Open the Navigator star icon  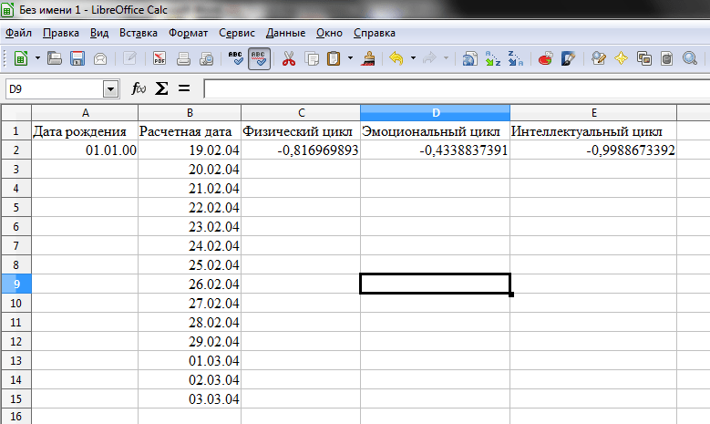click(621, 58)
